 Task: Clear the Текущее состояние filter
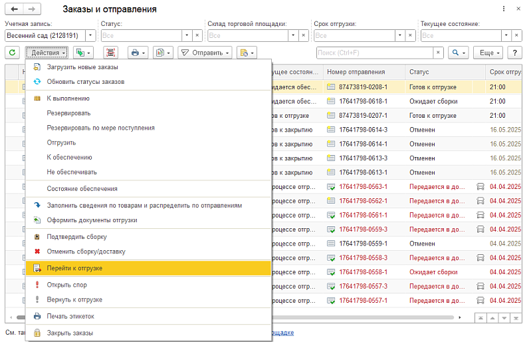click(516, 35)
